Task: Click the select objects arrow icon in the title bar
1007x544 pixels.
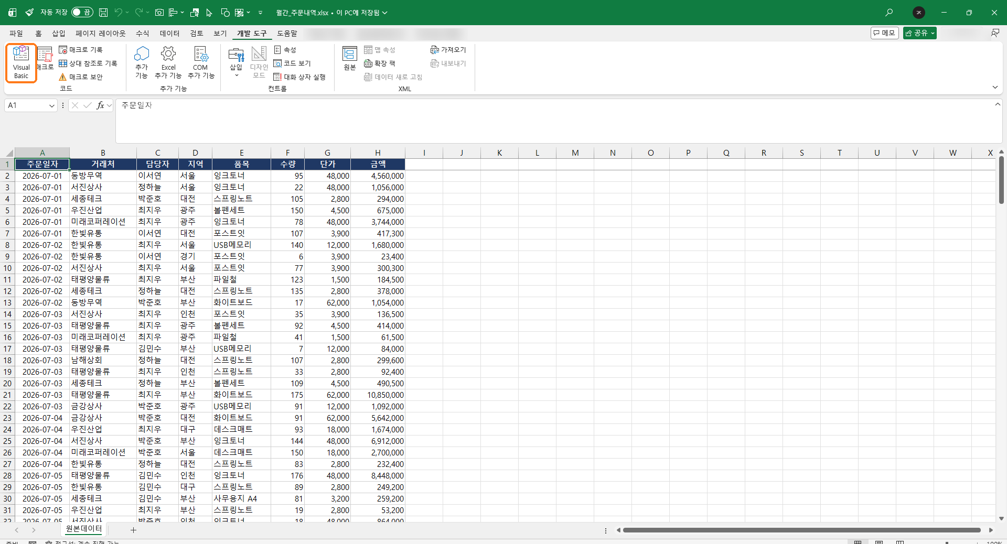Action: pos(209,13)
